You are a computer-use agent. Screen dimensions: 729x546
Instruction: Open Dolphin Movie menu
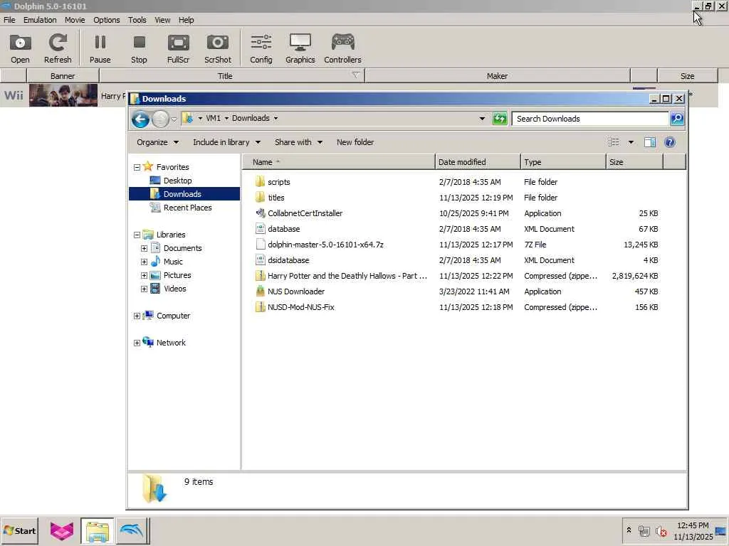(x=75, y=20)
